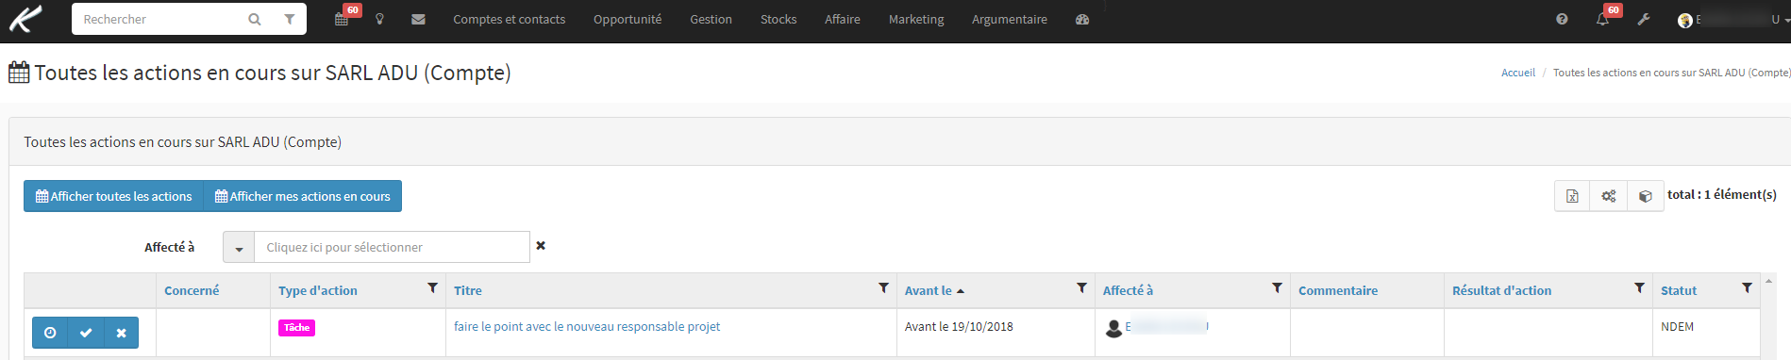Open list configuration gears icon

(x=1609, y=196)
